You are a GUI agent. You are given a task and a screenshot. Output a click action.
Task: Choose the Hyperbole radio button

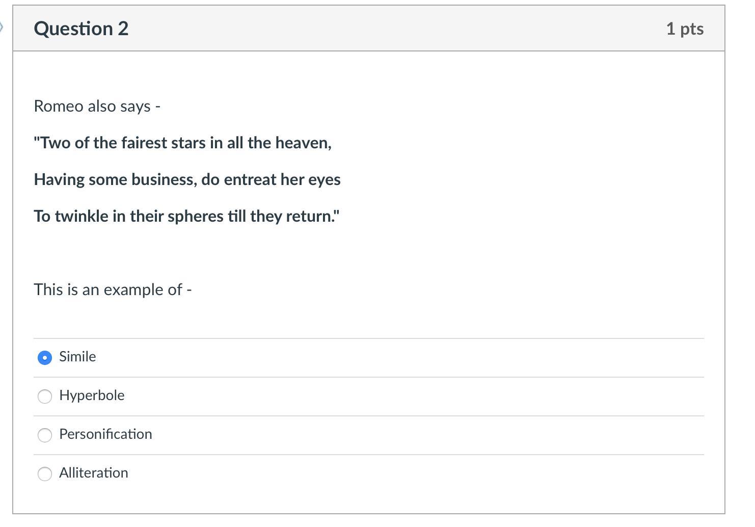pyautogui.click(x=45, y=397)
